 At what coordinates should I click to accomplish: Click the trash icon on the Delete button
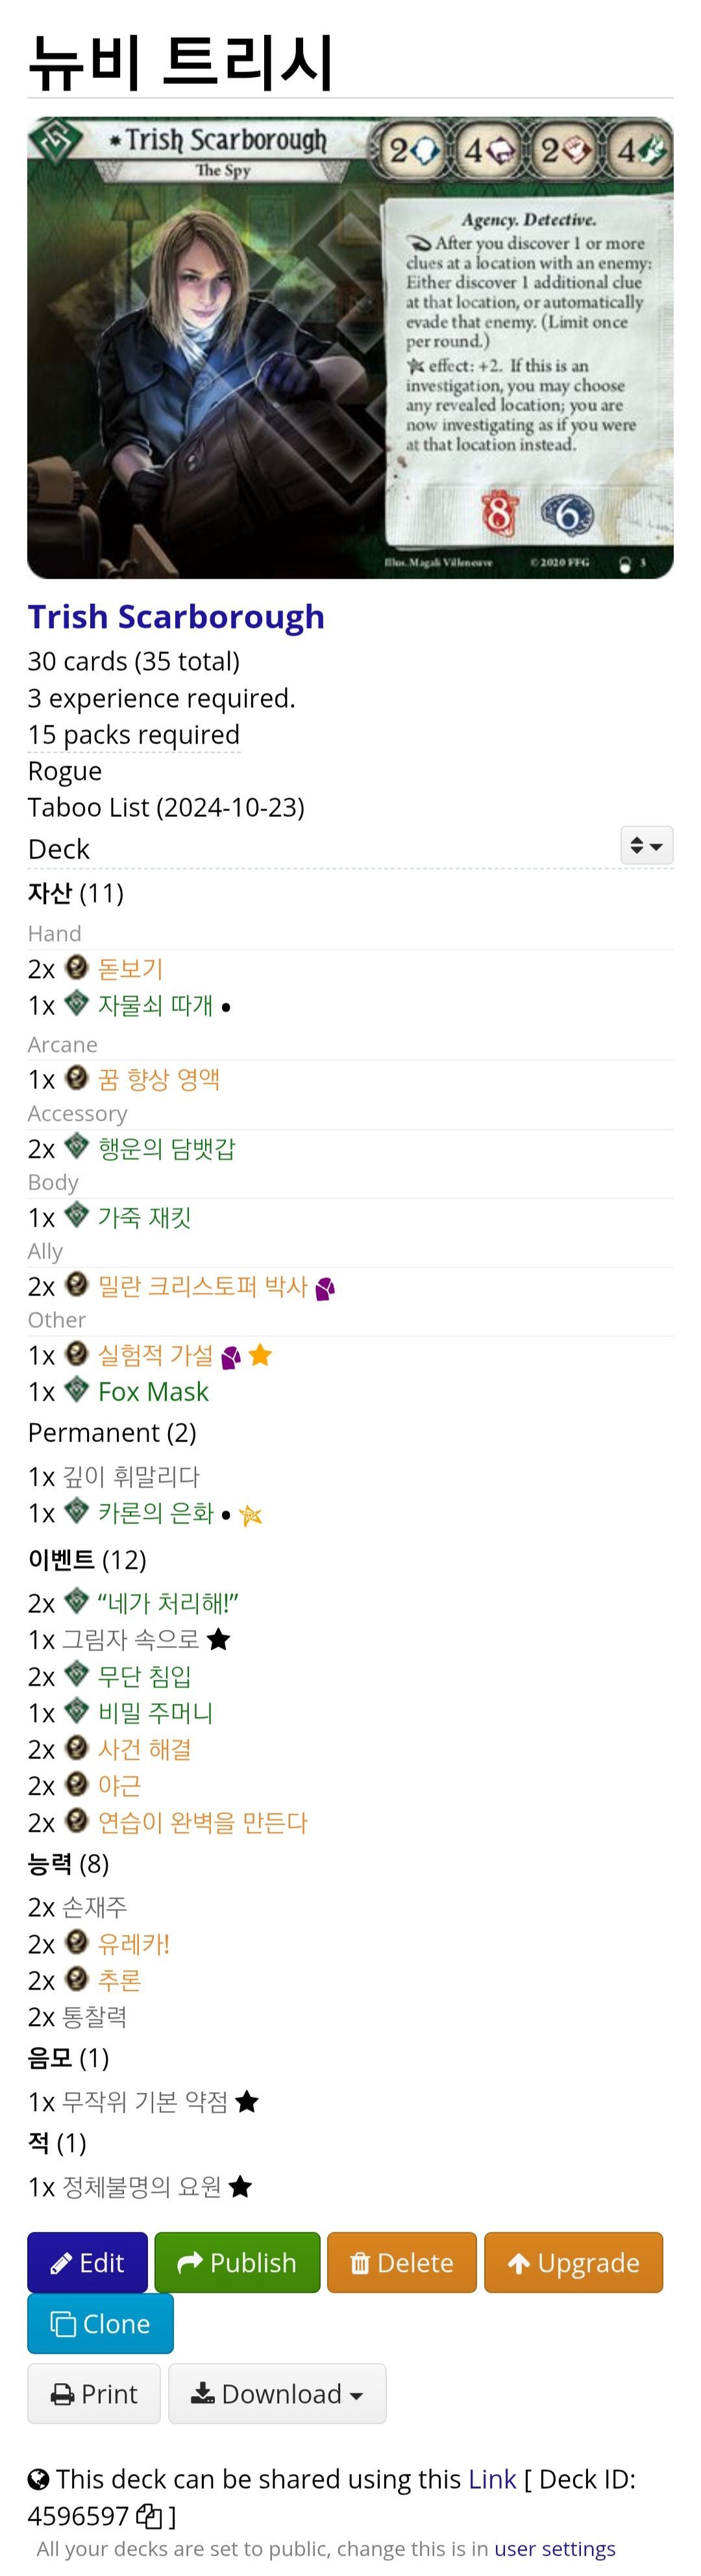point(361,2262)
